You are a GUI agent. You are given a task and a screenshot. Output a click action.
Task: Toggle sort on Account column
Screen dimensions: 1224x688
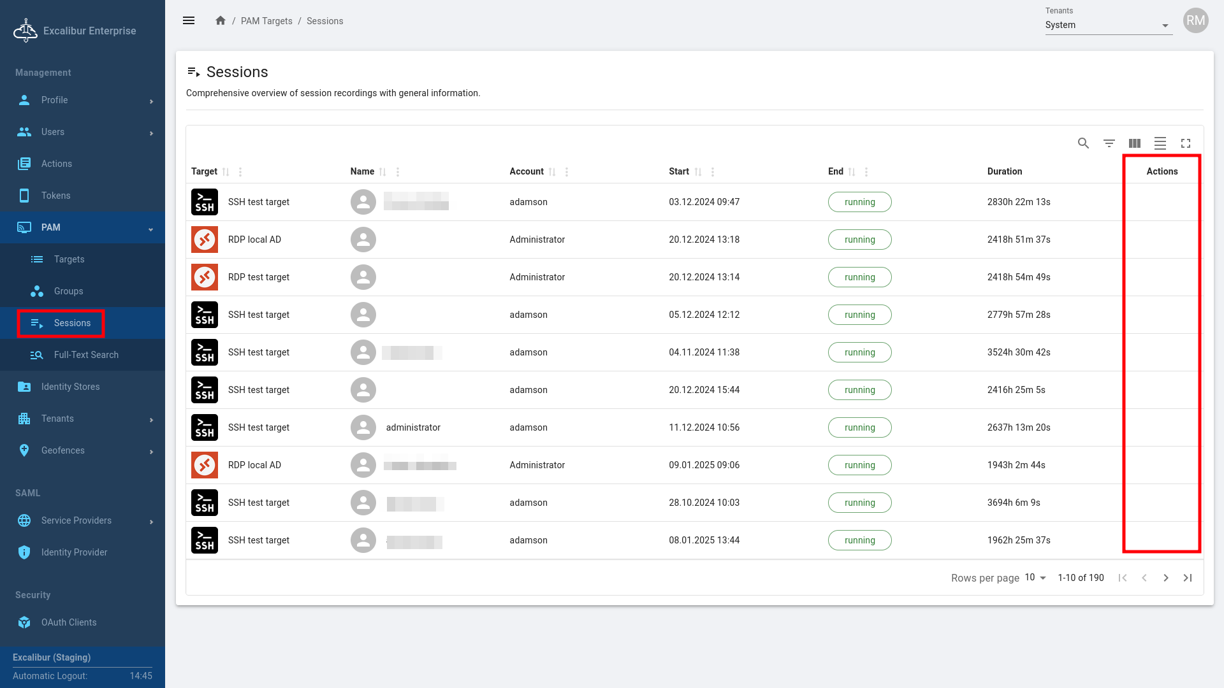(x=552, y=172)
